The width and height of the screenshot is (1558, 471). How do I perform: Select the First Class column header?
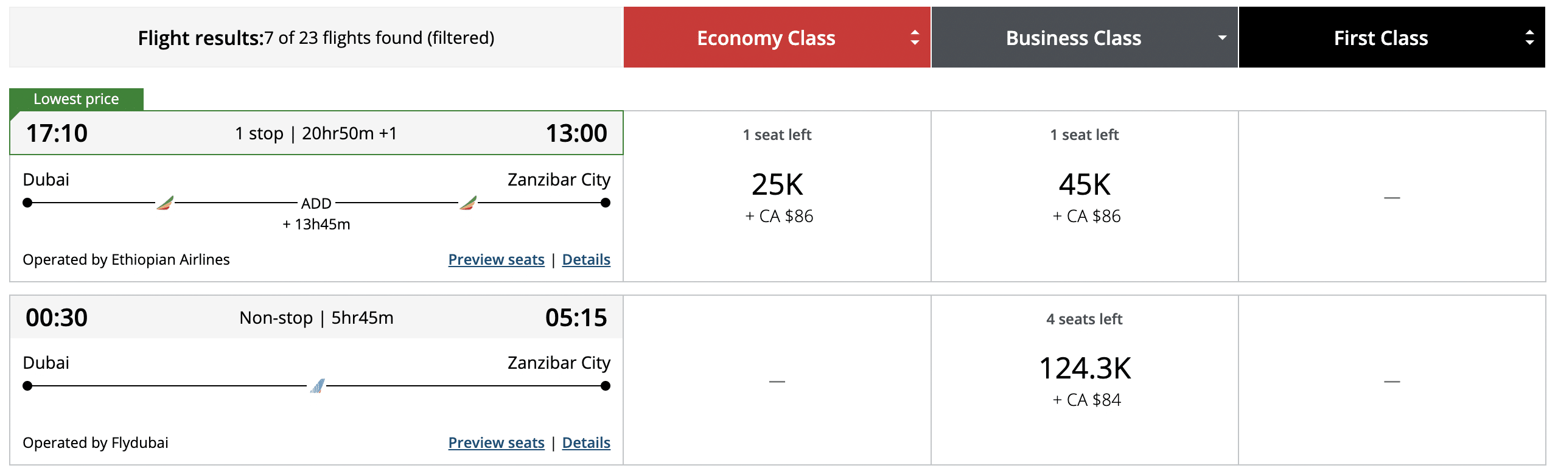(1380, 38)
